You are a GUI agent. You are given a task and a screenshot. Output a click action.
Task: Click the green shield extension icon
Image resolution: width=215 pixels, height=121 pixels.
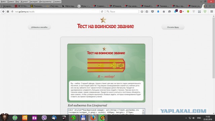click(x=205, y=12)
